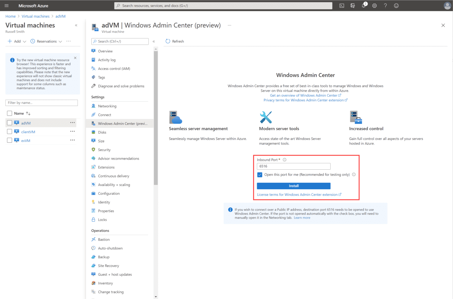Image resolution: width=453 pixels, height=299 pixels.
Task: Open directory and subscription filter icon
Action: coord(352,6)
